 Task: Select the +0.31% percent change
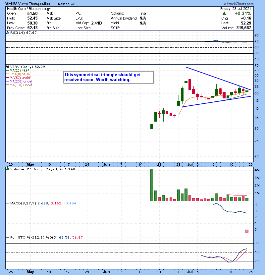click(243, 14)
